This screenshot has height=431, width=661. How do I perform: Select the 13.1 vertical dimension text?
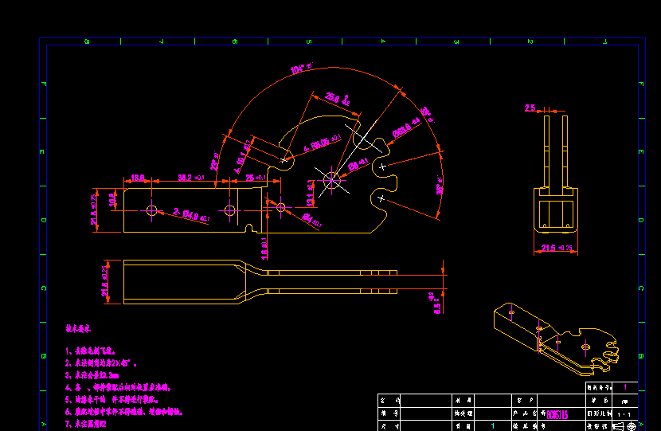pos(311,192)
